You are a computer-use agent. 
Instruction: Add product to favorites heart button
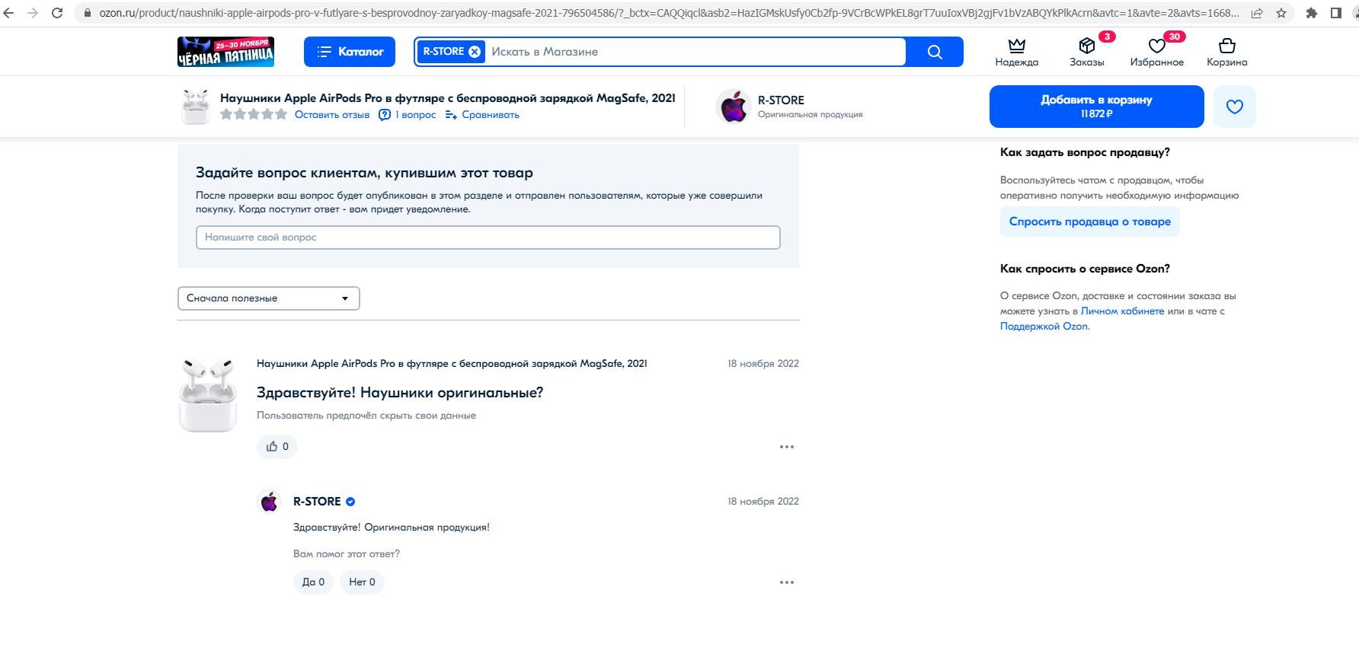(1235, 107)
